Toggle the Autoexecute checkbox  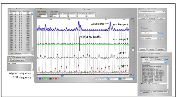click(x=141, y=91)
